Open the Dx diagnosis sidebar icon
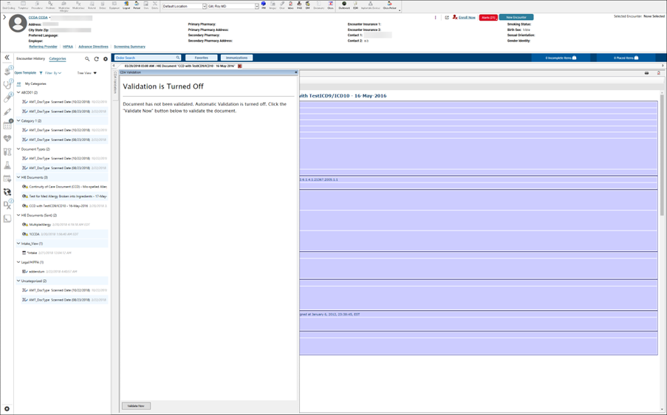Screen dimensions: 667x415 click(7, 205)
